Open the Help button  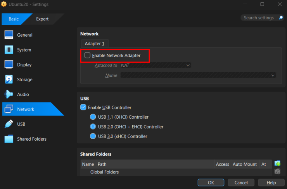271,182
